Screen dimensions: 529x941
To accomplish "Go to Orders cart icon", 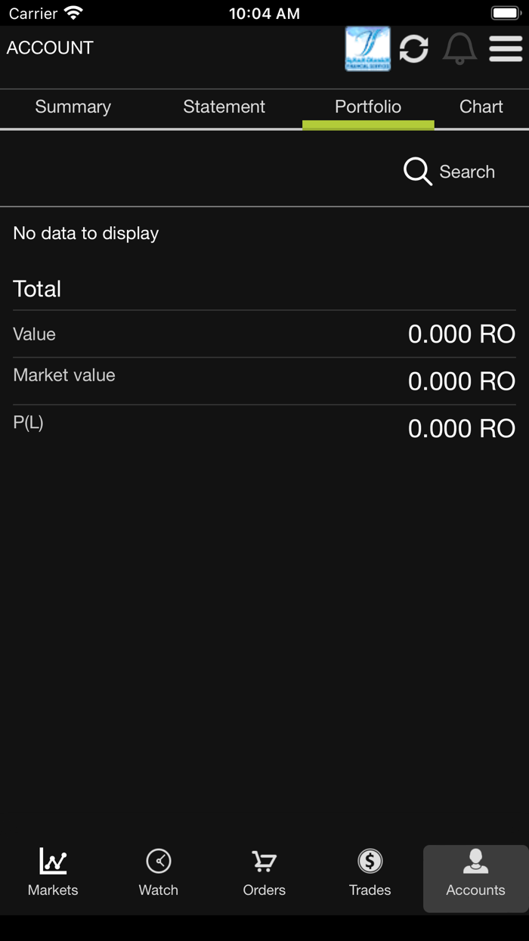I will coord(264,861).
